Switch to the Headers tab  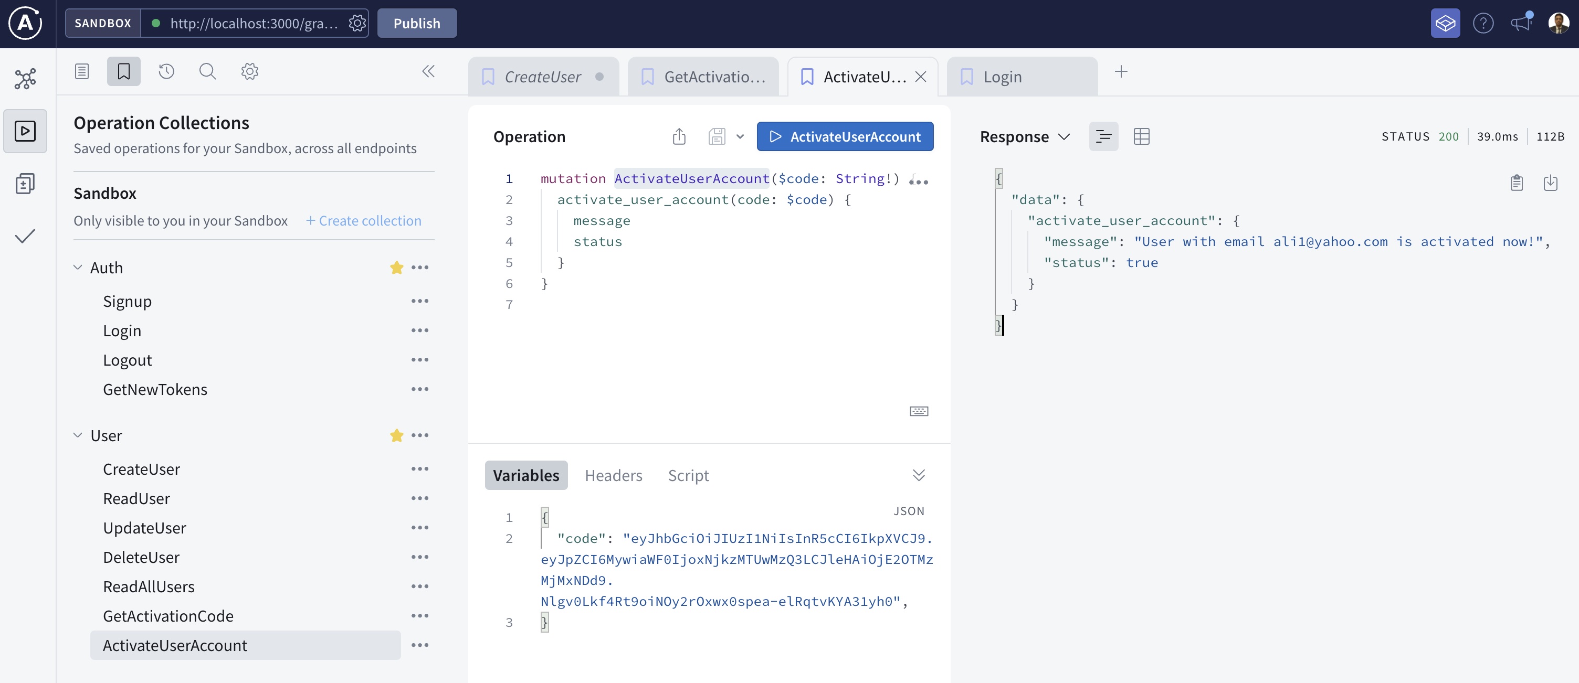pyautogui.click(x=613, y=475)
